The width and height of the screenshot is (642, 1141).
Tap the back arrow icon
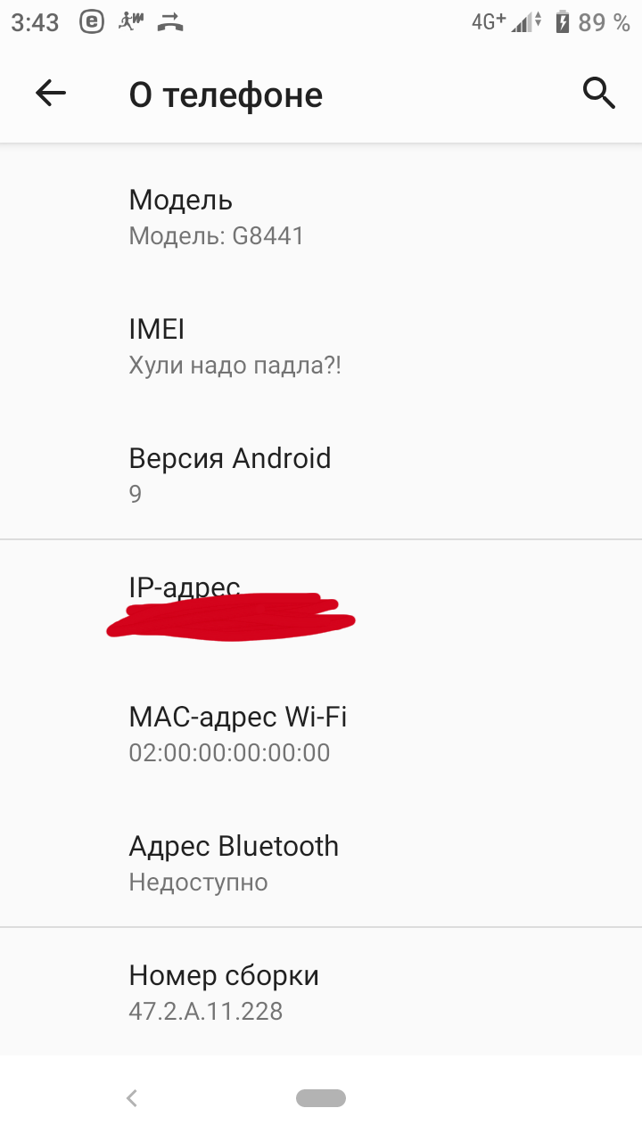click(51, 94)
